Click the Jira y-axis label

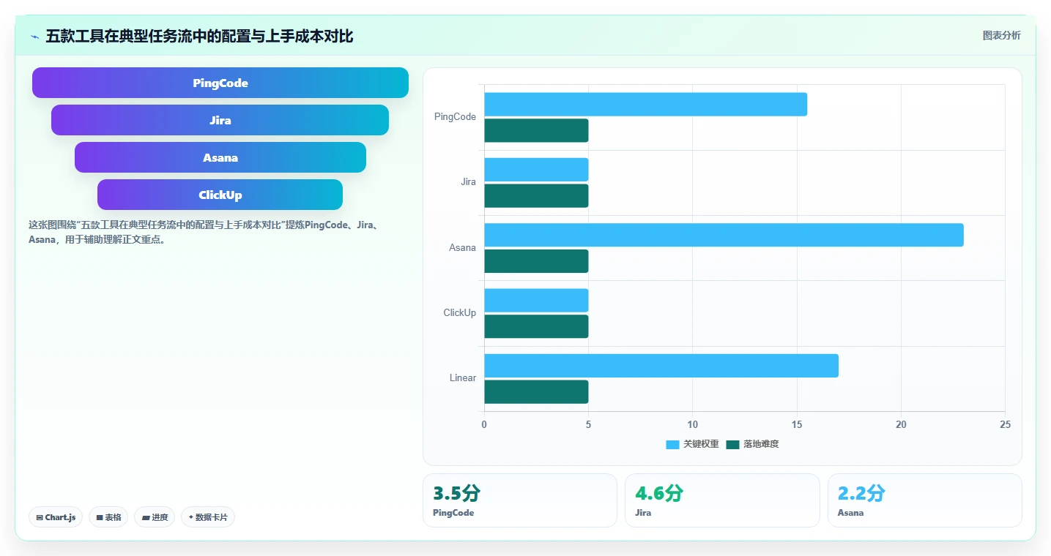coord(468,181)
